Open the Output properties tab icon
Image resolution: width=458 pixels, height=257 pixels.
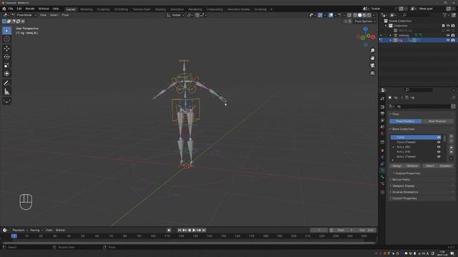coord(382,114)
